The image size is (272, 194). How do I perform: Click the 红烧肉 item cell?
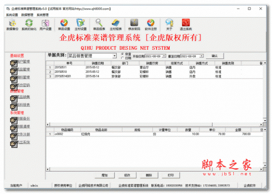(x=101, y=134)
